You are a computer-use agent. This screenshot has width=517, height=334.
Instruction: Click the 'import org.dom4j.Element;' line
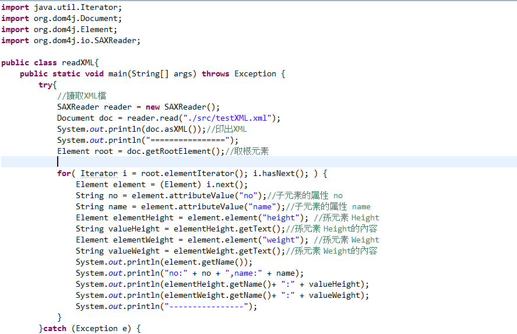coord(59,30)
